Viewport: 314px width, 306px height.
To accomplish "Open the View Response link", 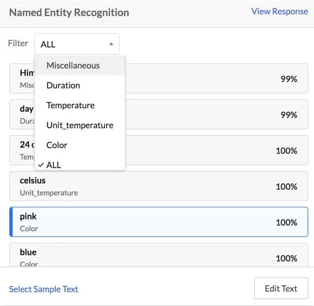I will (x=280, y=11).
